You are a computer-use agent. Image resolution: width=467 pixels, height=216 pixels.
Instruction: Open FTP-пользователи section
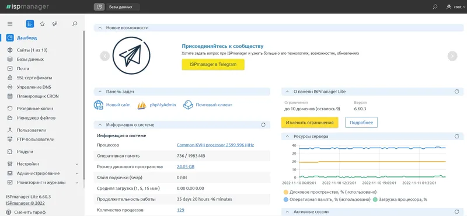pos(36,139)
